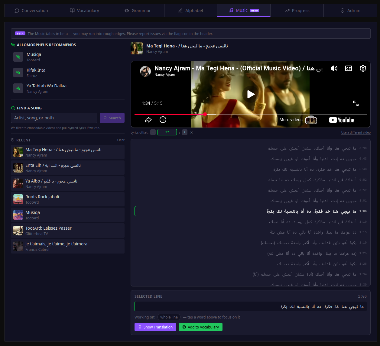Select lyric line at 0:57
Image resolution: width=380 pixels, height=346 pixels.
[251, 190]
